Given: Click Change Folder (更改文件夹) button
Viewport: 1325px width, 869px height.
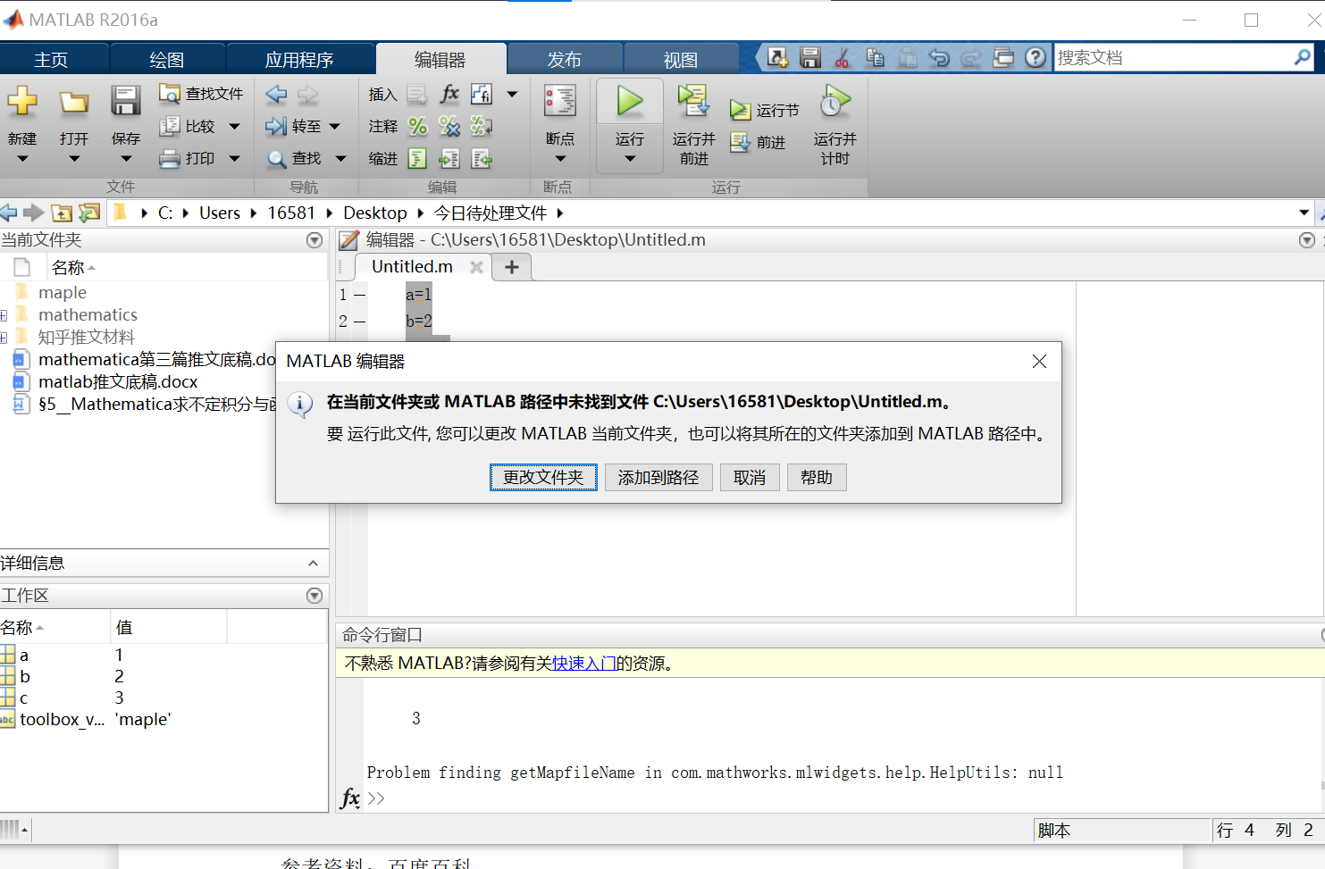Looking at the screenshot, I should (543, 478).
